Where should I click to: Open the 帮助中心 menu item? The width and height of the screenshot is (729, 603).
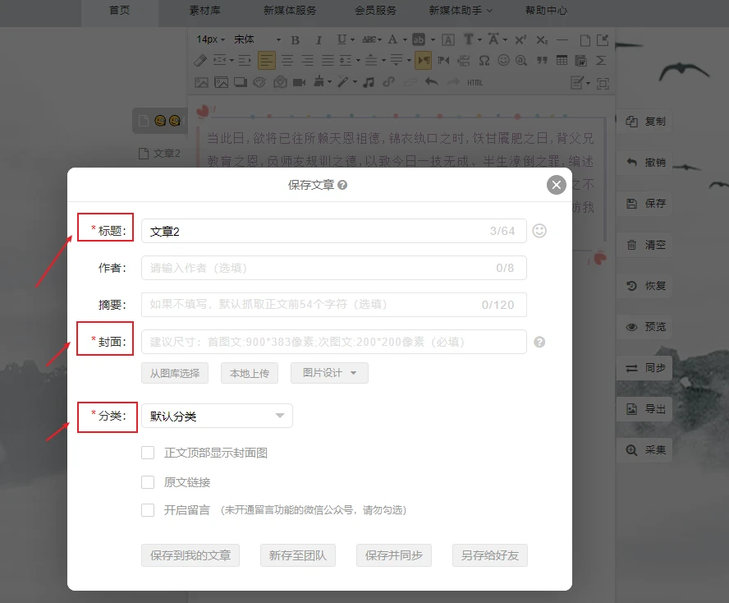tap(546, 11)
